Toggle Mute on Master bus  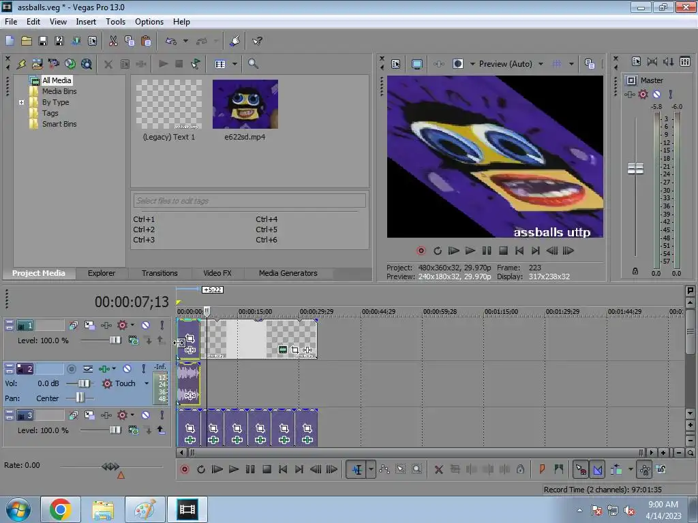pyautogui.click(x=656, y=94)
